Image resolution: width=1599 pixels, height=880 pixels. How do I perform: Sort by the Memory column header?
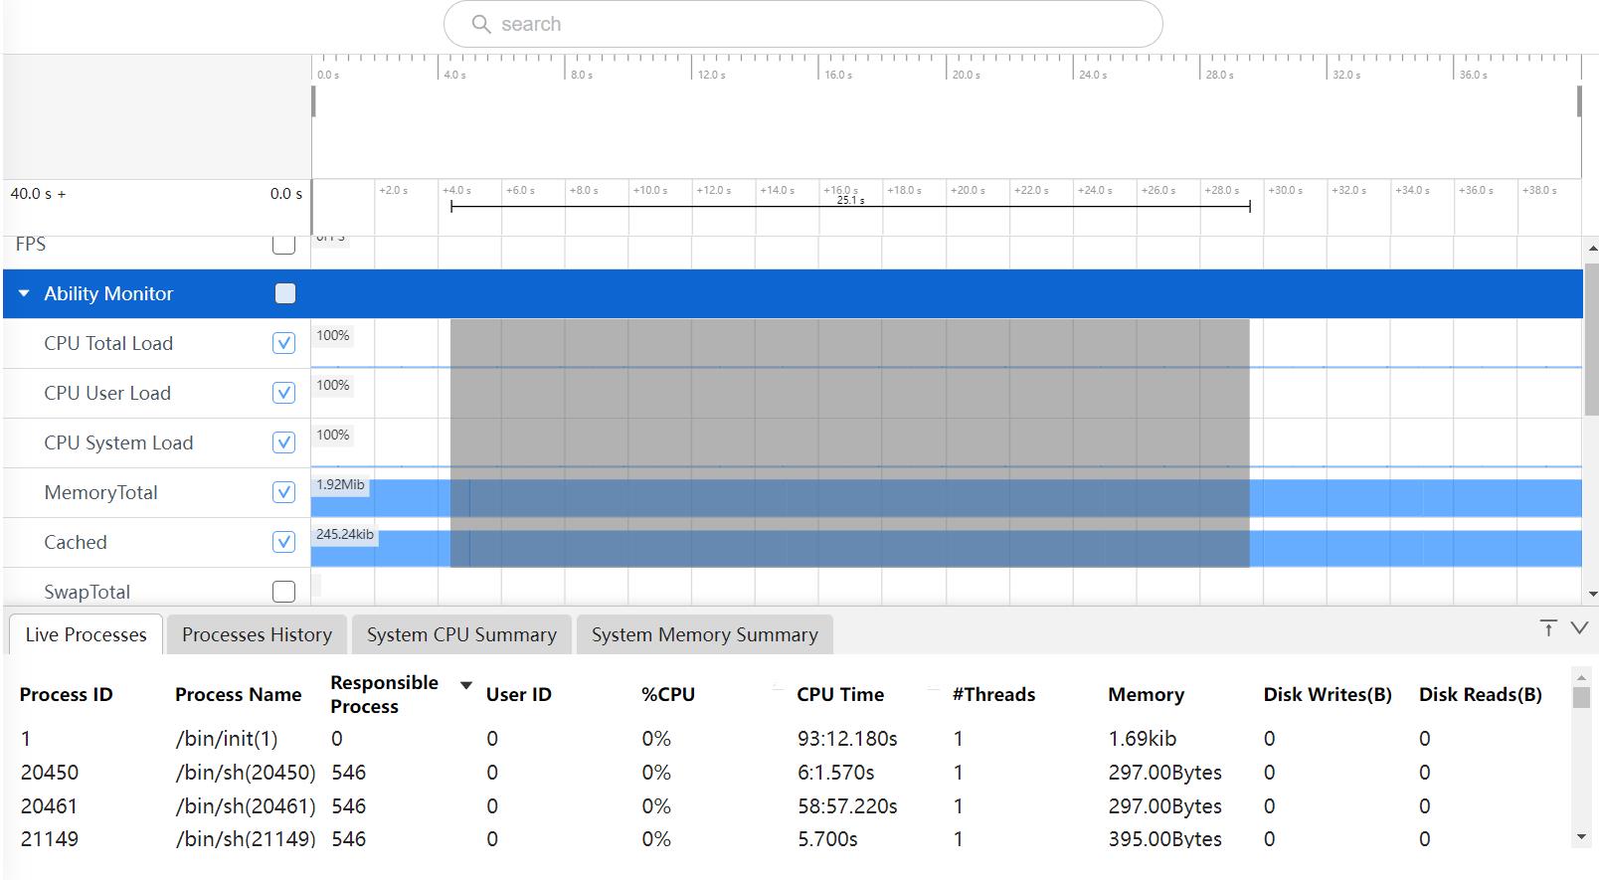1146,694
